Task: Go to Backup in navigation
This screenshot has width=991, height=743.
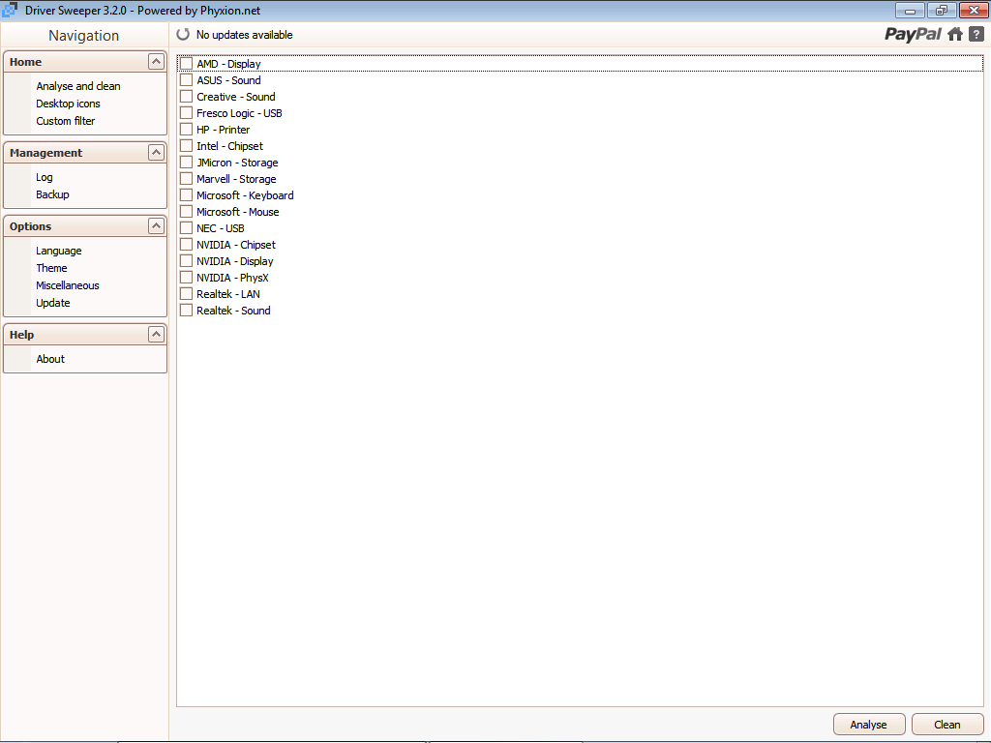Action: (52, 194)
